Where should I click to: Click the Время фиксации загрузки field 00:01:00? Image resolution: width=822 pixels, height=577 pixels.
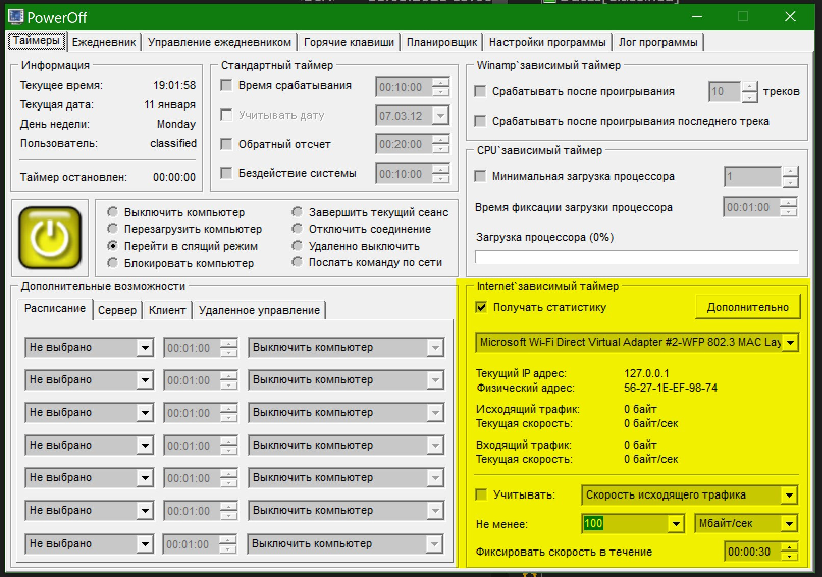click(752, 207)
